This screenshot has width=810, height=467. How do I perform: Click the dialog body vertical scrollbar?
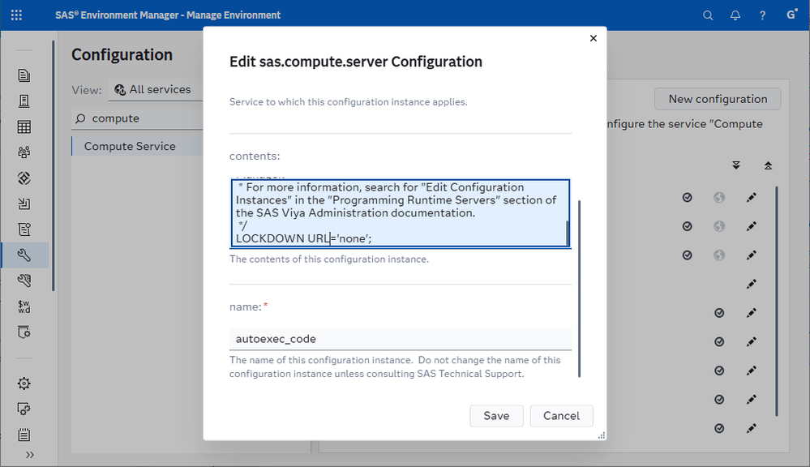point(579,289)
